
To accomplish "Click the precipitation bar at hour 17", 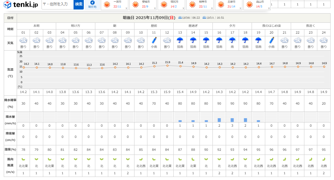I will [x=232, y=120].
